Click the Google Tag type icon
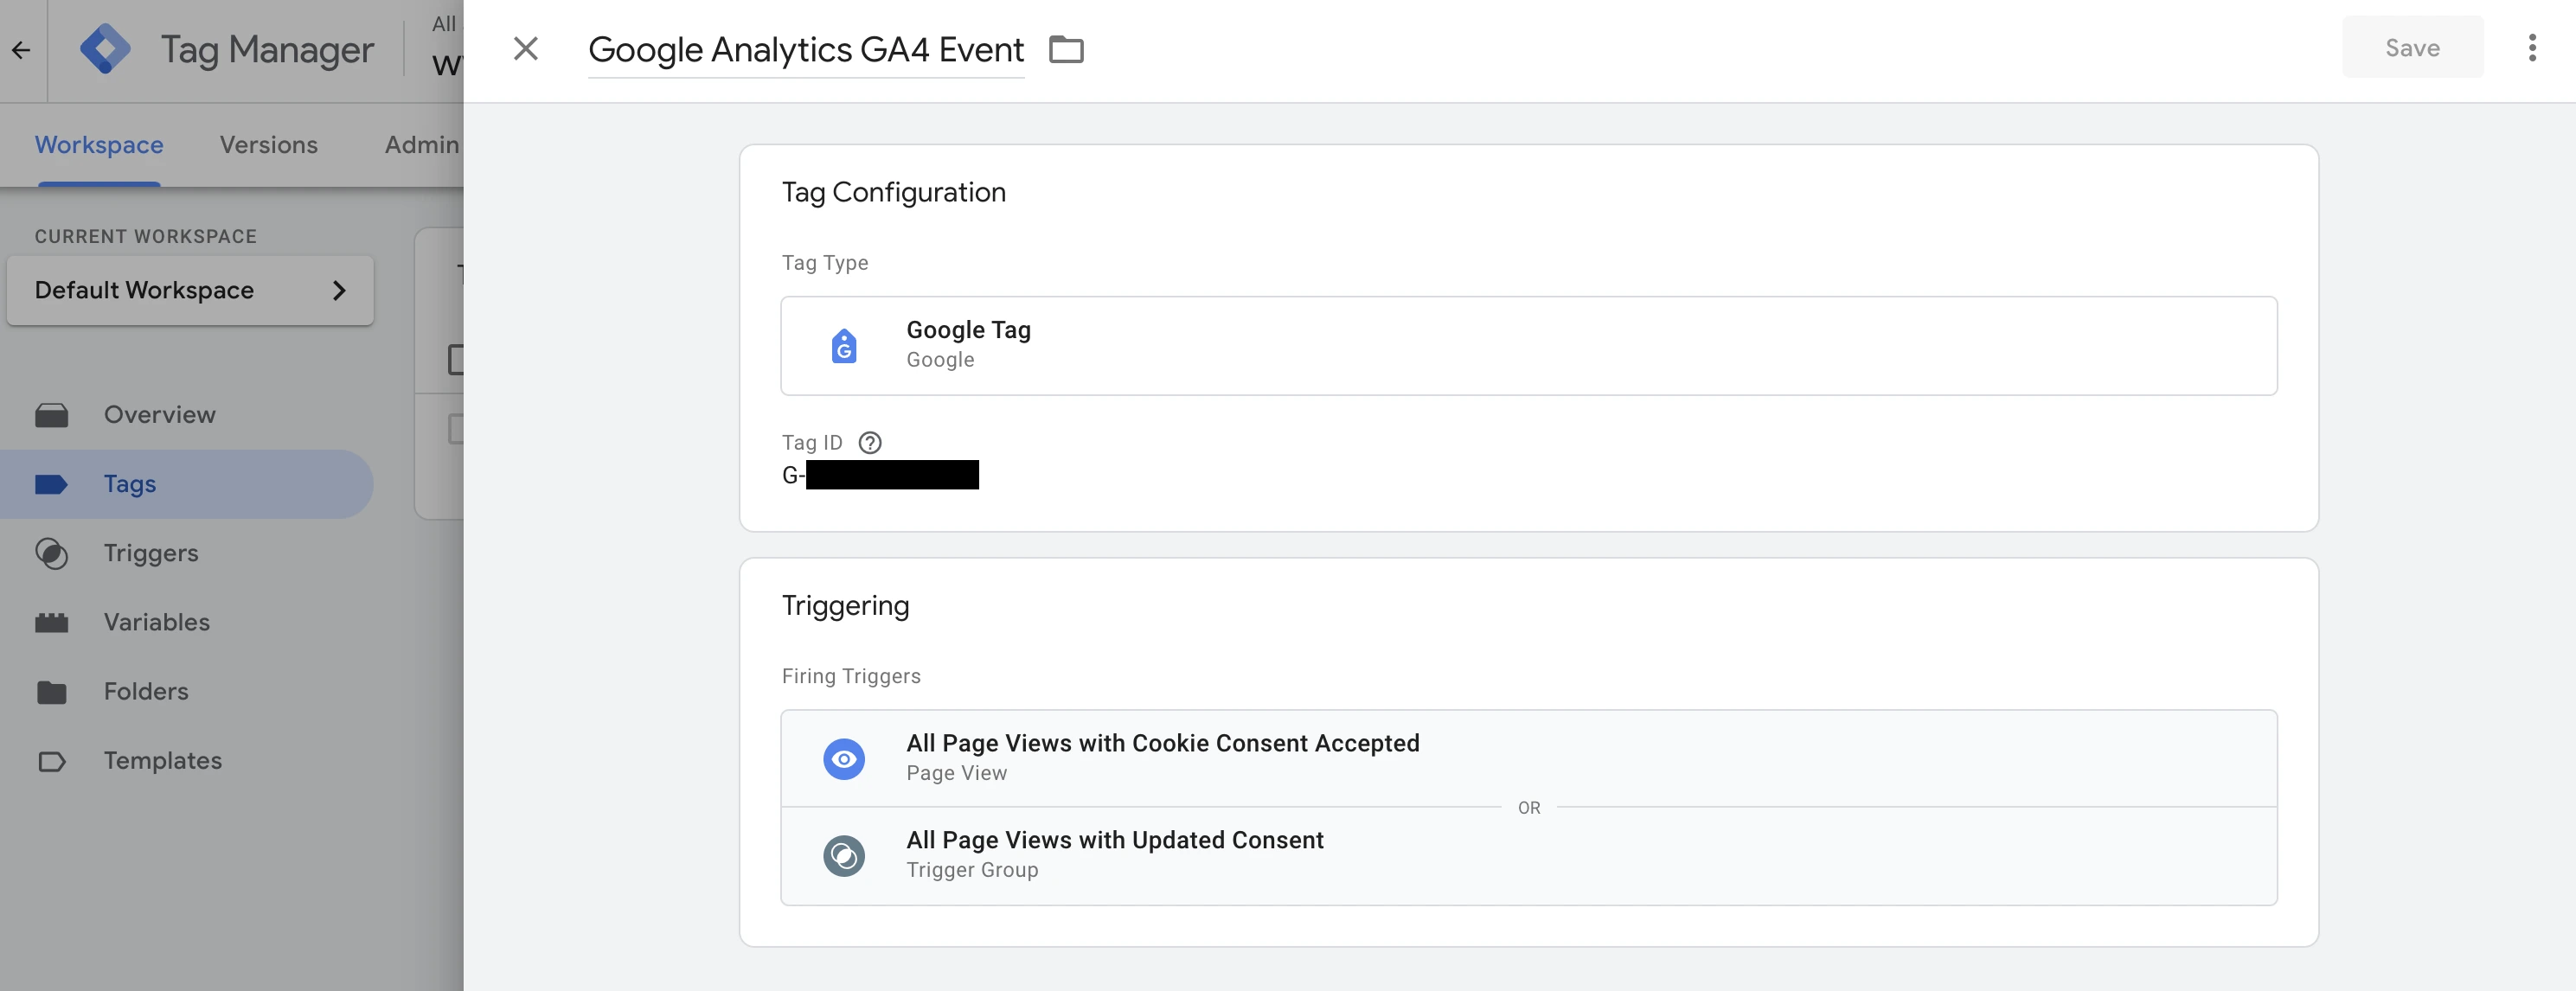This screenshot has height=991, width=2576. pos(844,346)
